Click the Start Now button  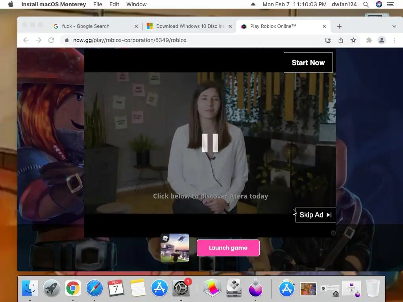tap(308, 63)
